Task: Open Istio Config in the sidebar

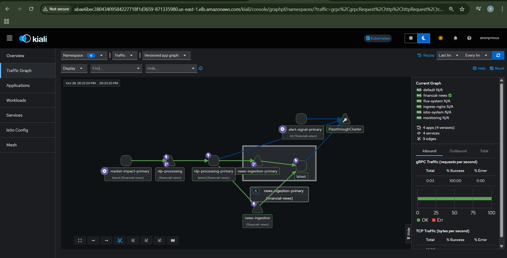Action: click(x=17, y=130)
